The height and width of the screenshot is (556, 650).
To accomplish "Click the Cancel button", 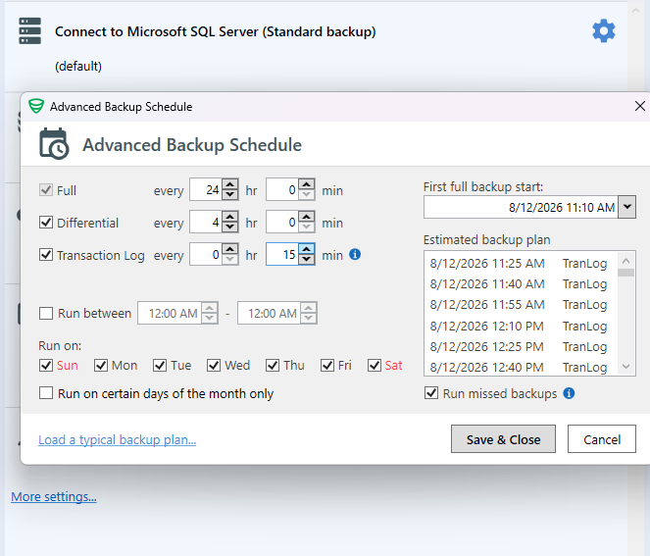I will [602, 438].
